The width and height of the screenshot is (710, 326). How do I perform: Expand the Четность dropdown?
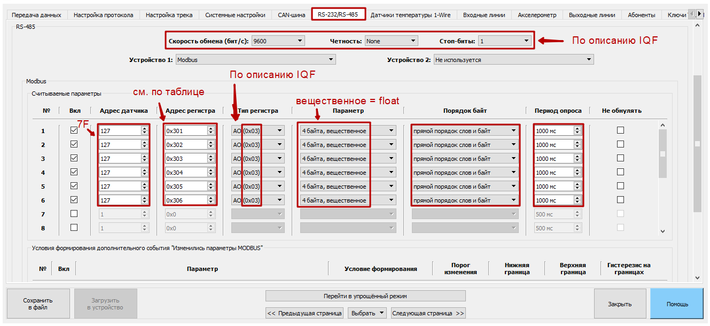click(x=391, y=41)
